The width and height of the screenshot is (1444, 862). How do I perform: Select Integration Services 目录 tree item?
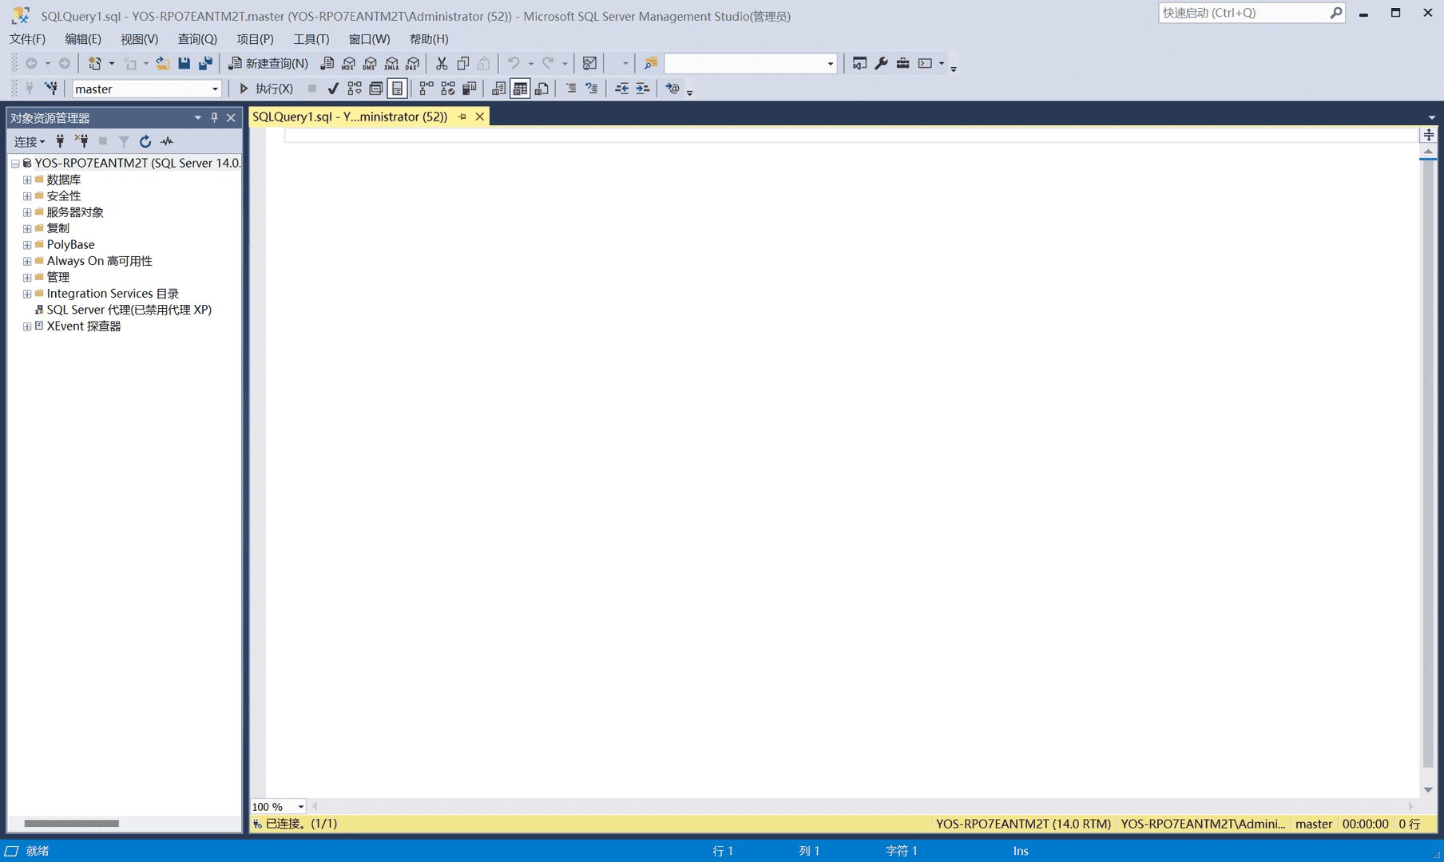coord(113,294)
